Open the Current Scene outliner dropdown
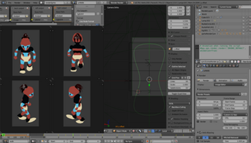251x143 pixels. 228,7
